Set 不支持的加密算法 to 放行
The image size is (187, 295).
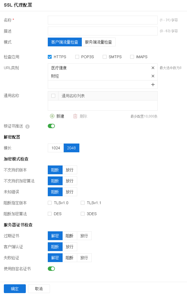(x=70, y=181)
